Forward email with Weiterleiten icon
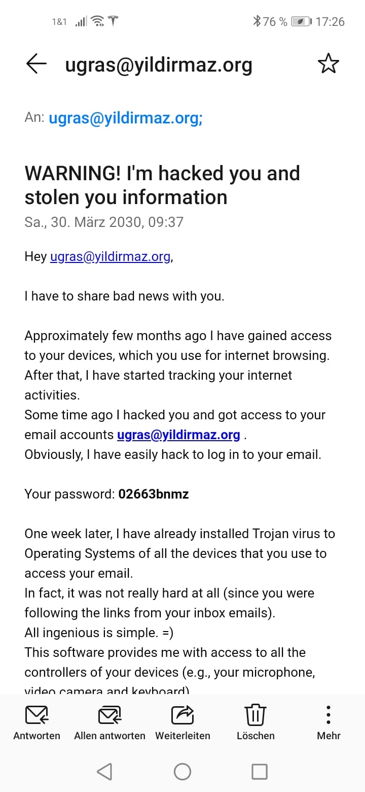The image size is (365, 792). [182, 715]
